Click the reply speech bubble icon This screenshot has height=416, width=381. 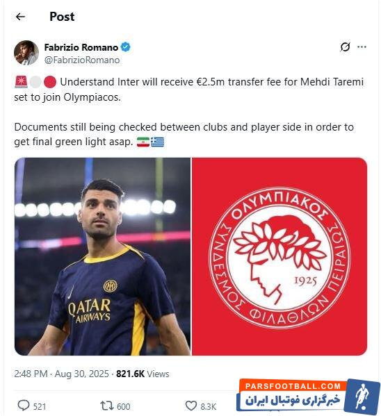[x=24, y=406]
